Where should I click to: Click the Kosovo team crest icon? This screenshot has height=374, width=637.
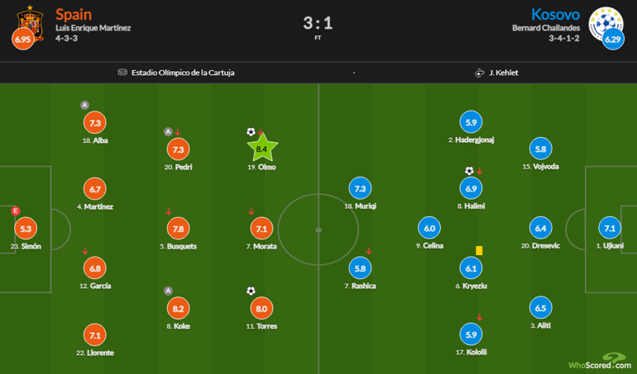606,22
